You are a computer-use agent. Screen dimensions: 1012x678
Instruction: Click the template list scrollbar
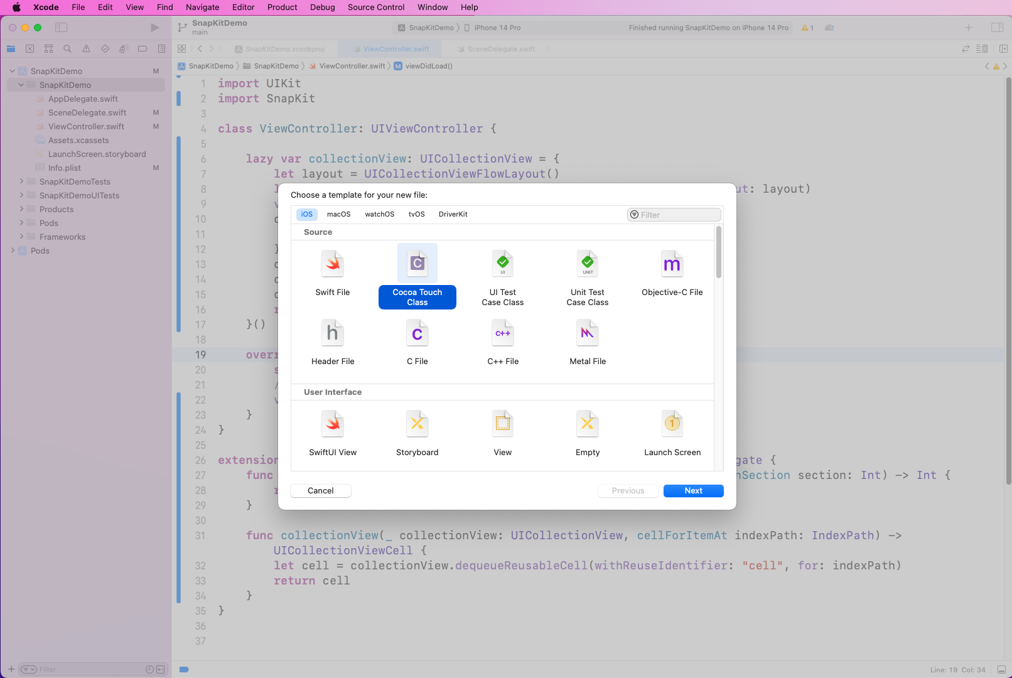[x=719, y=252]
